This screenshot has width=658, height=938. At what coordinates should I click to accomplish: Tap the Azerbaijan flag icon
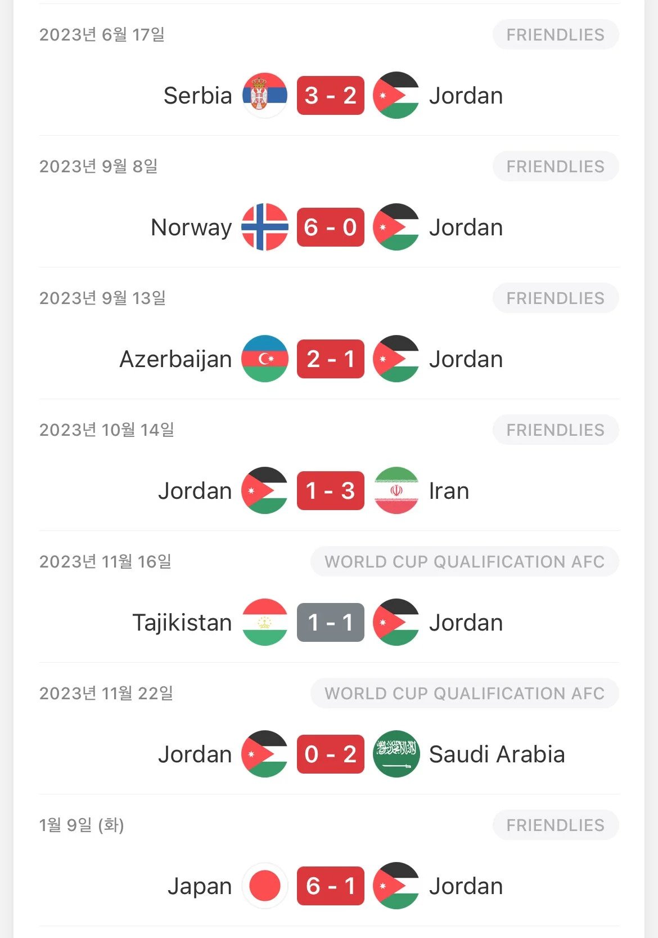[x=264, y=359]
